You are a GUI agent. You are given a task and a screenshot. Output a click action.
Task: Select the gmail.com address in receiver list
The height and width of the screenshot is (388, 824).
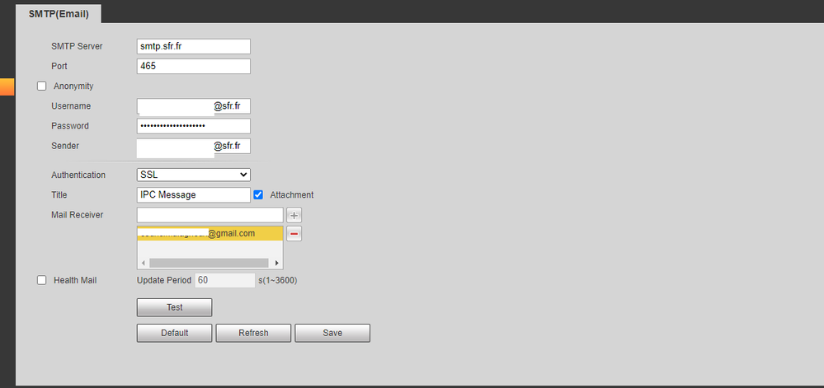coord(210,234)
